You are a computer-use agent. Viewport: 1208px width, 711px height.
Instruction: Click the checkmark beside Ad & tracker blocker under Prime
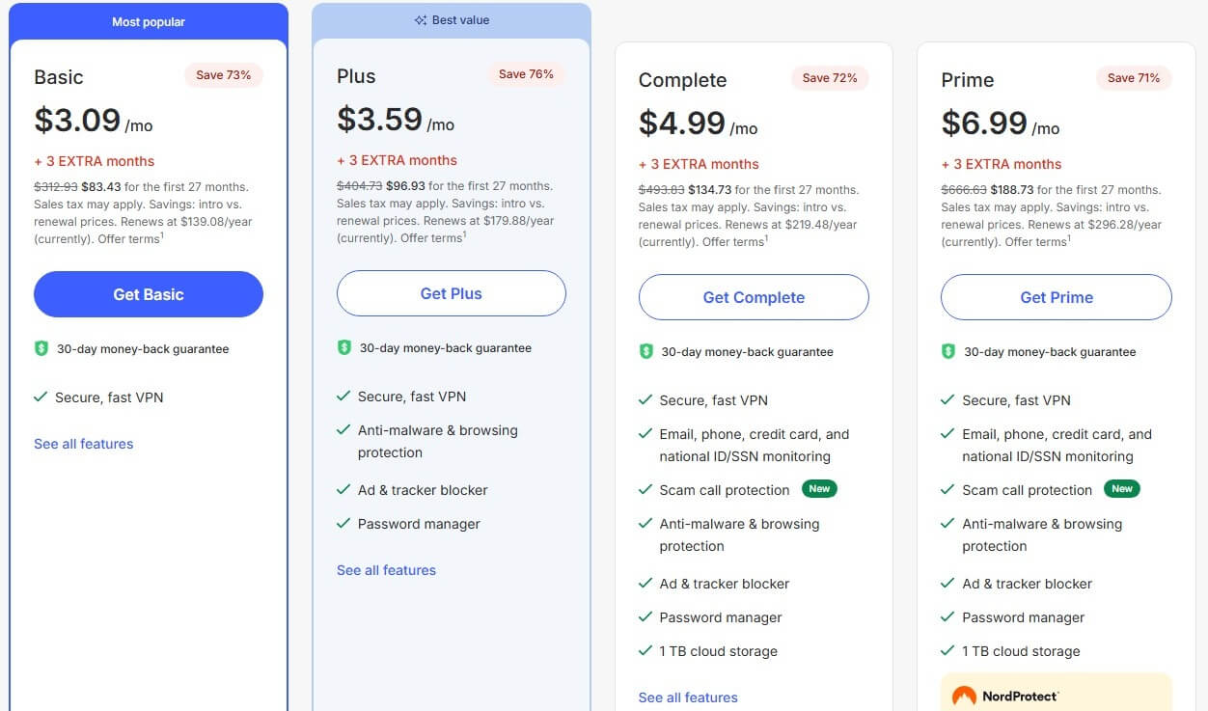(x=949, y=584)
